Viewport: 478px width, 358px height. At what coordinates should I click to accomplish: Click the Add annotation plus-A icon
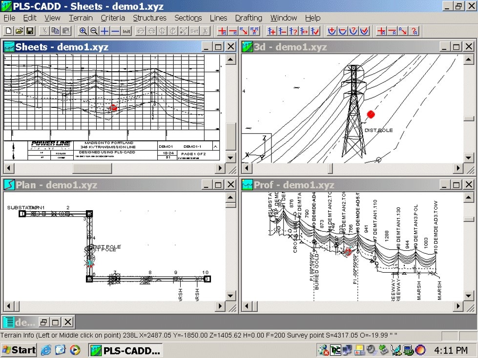(x=381, y=31)
